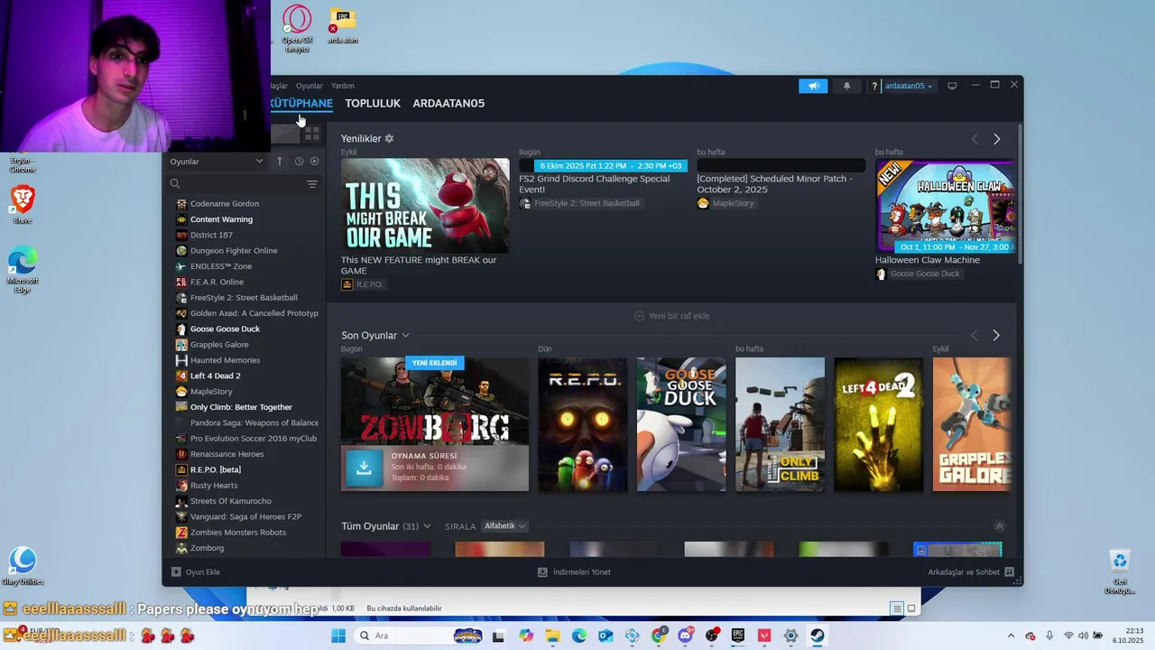
Task: Click the library search input field
Action: (x=242, y=184)
